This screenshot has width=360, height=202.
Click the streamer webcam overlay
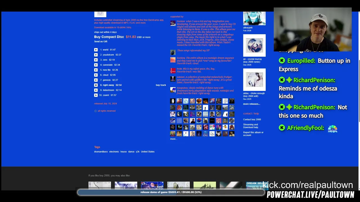[313, 29]
